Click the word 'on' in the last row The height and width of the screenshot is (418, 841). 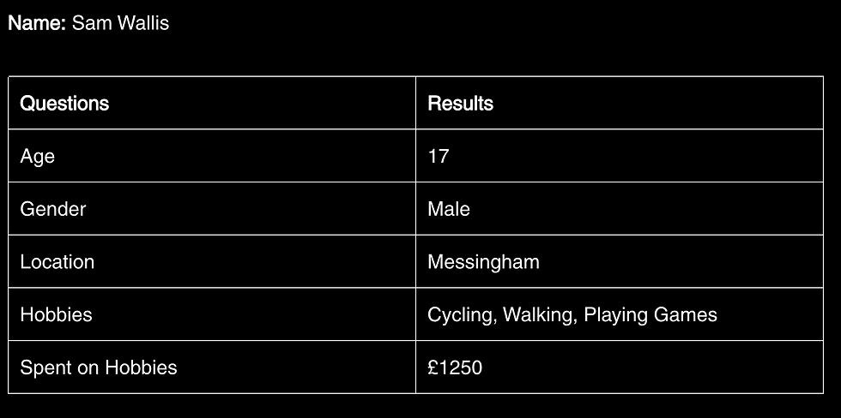pyautogui.click(x=87, y=368)
